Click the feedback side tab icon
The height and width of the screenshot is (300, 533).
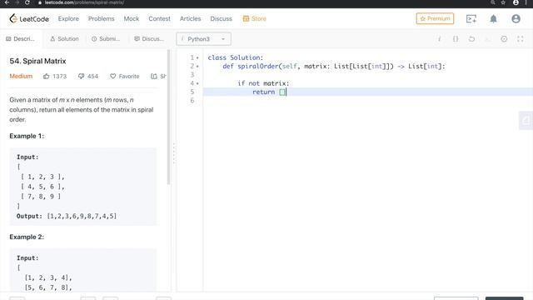coord(526,120)
